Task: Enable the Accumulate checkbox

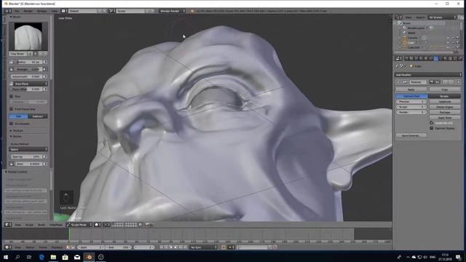Action: click(x=12, y=123)
